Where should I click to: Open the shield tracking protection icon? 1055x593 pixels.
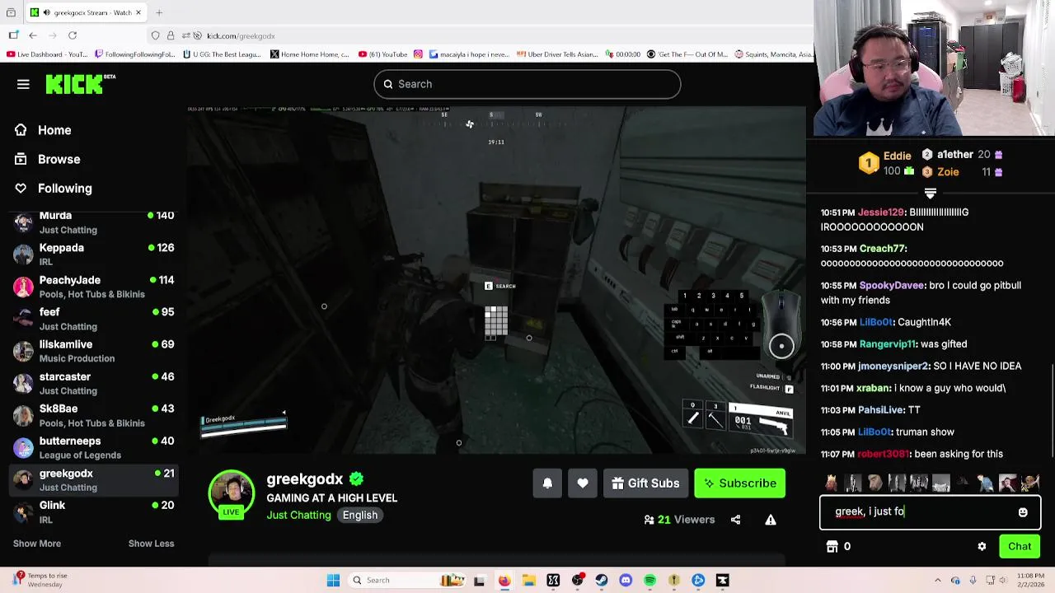coord(155,35)
